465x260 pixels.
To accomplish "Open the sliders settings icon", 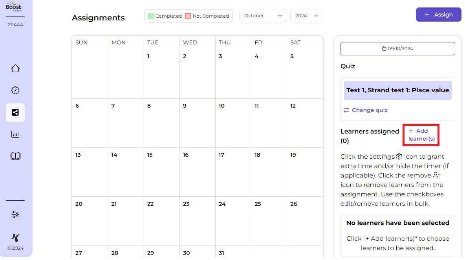I will pos(15,214).
